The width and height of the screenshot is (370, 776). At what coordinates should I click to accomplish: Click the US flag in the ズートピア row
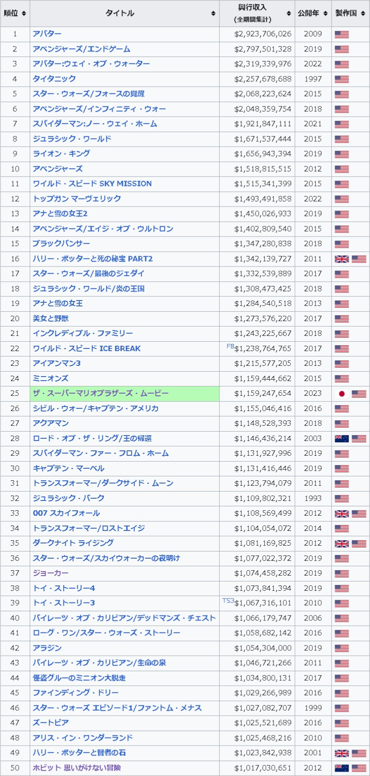(342, 723)
